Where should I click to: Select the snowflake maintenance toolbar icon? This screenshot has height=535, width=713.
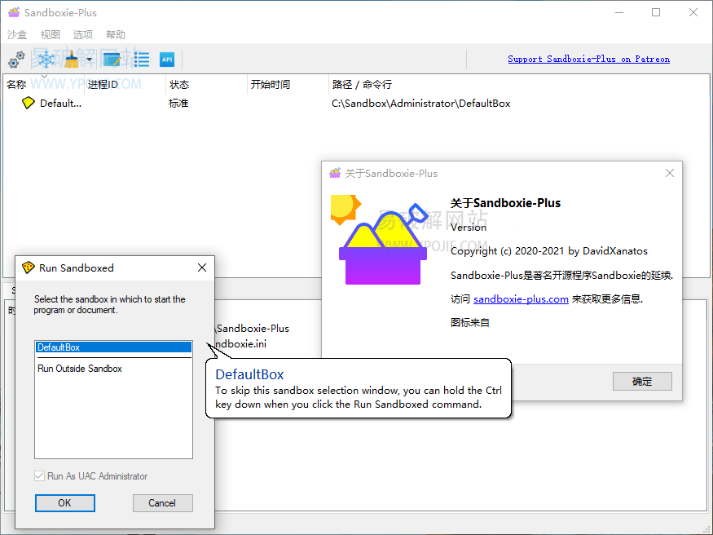click(x=46, y=59)
